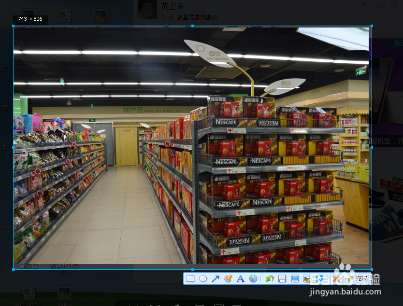Click the 新建文件夹 folder label
403x306 pixels.
(x=64, y=266)
